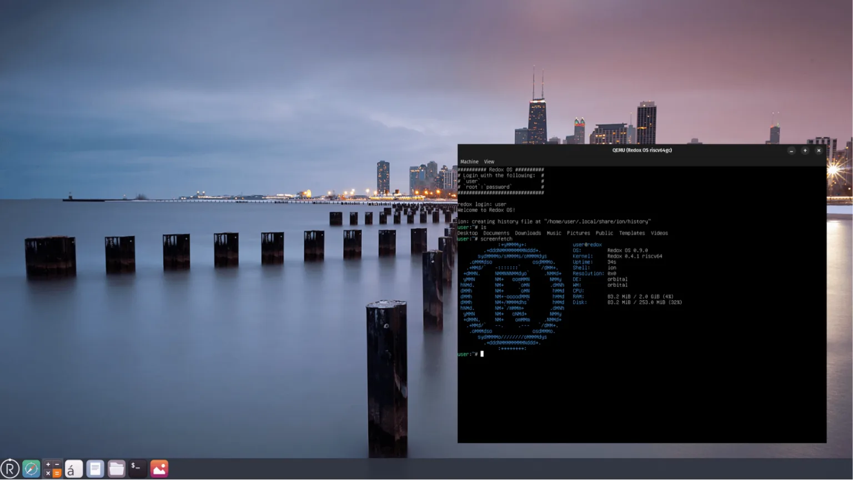The width and height of the screenshot is (853, 480).
Task: Open the character map app icon
Action: point(73,469)
